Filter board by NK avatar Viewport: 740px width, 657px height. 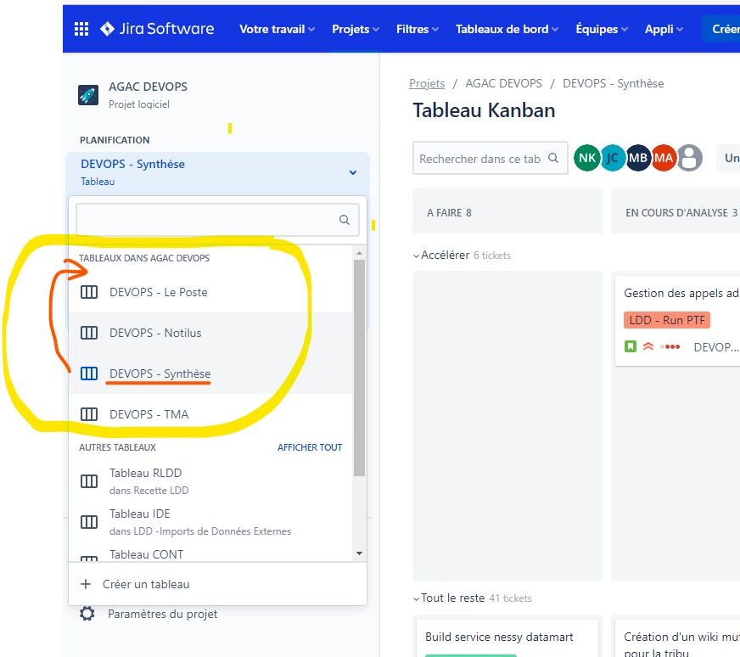(x=586, y=158)
